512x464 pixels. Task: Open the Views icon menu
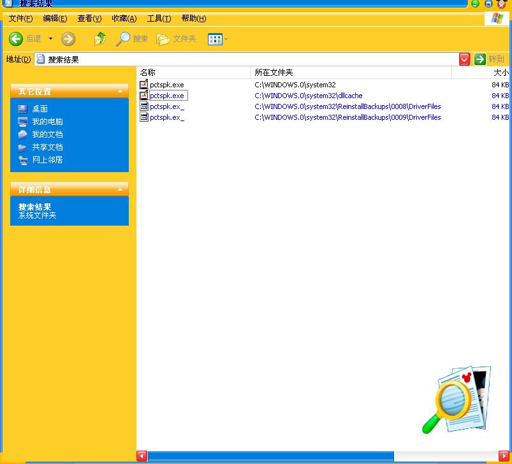point(215,39)
